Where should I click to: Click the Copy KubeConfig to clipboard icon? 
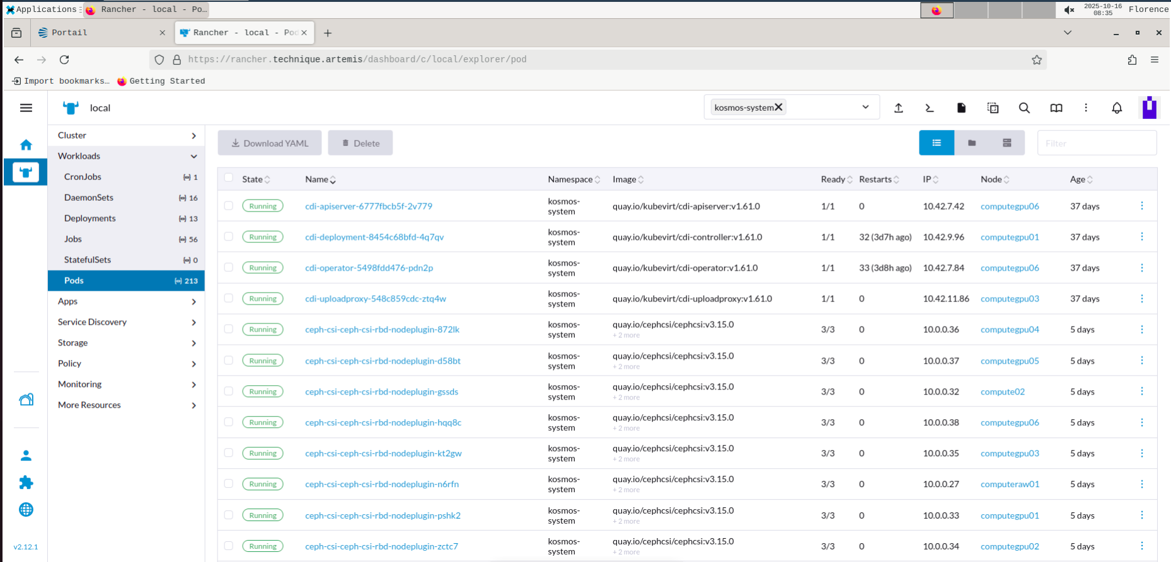click(993, 108)
